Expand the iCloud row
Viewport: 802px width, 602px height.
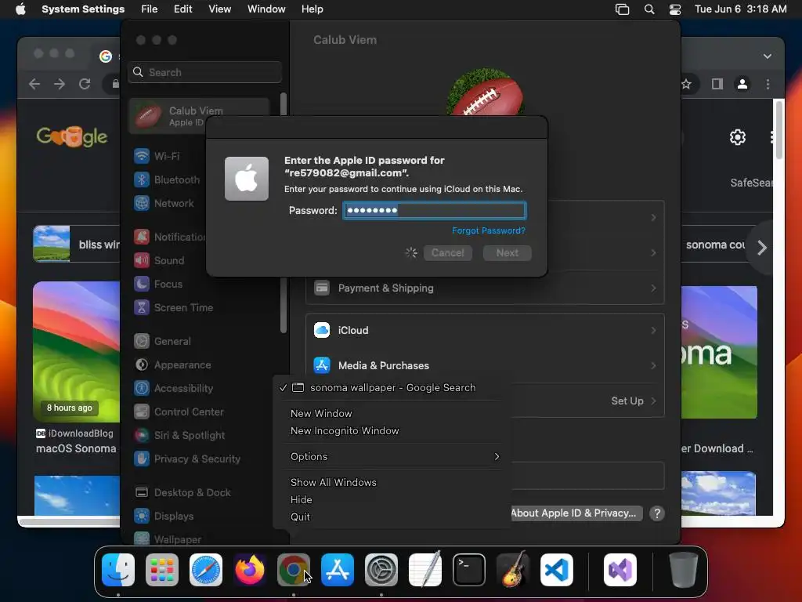point(485,330)
